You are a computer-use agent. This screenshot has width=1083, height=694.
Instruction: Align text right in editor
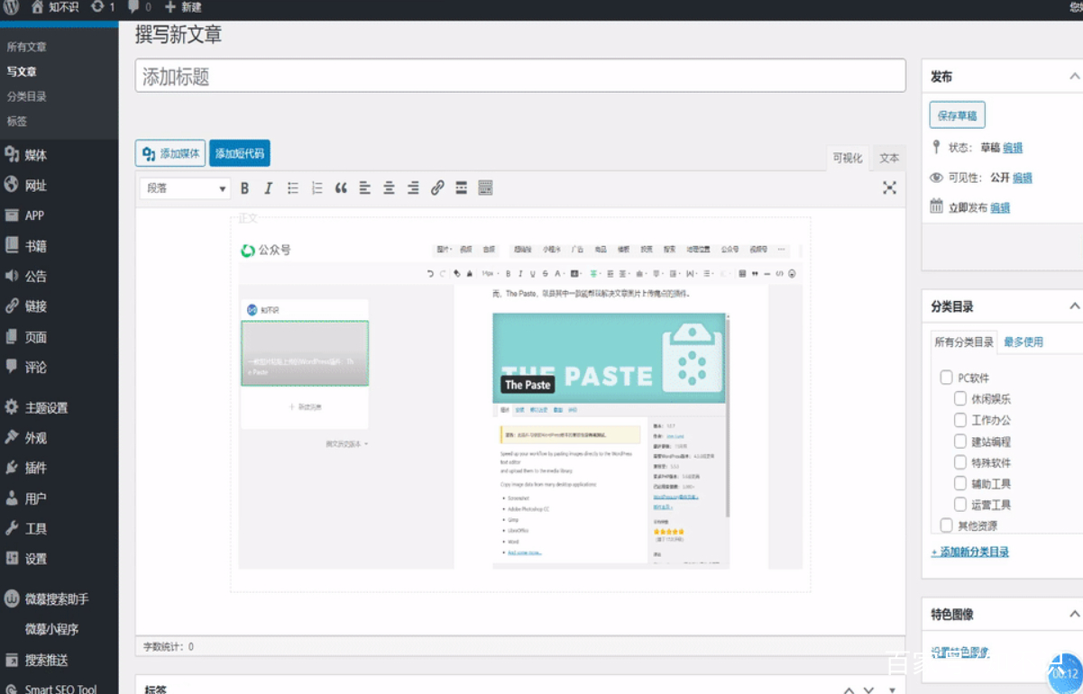click(x=413, y=187)
